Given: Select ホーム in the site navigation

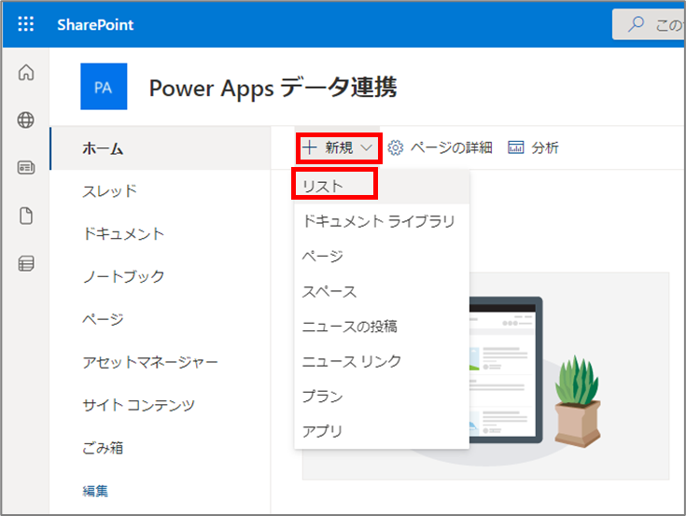Looking at the screenshot, I should click(161, 148).
